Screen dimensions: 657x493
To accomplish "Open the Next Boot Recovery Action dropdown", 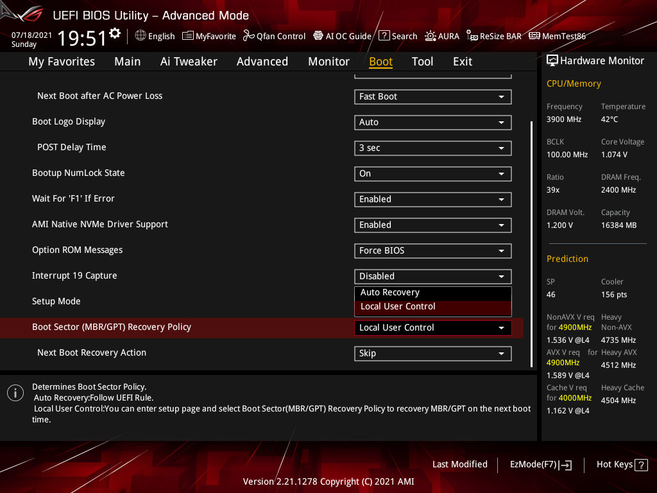I will tap(432, 353).
